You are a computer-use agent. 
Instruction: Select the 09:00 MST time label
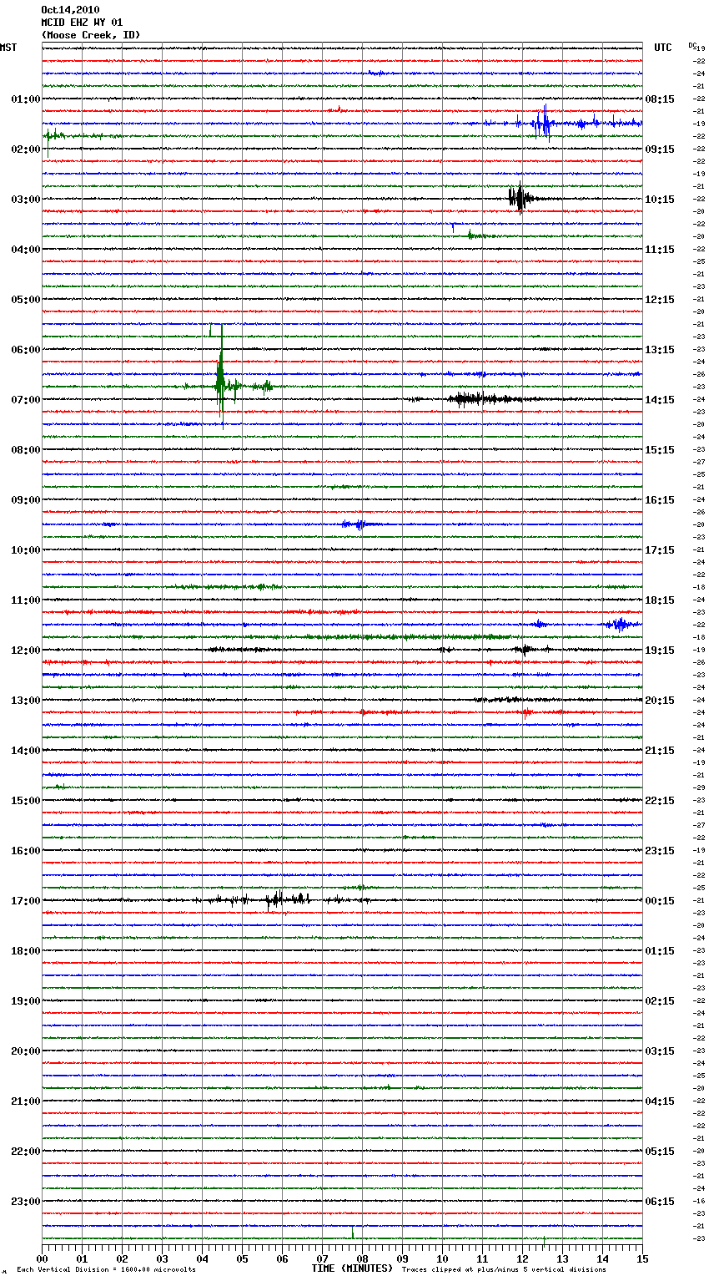[x=26, y=500]
